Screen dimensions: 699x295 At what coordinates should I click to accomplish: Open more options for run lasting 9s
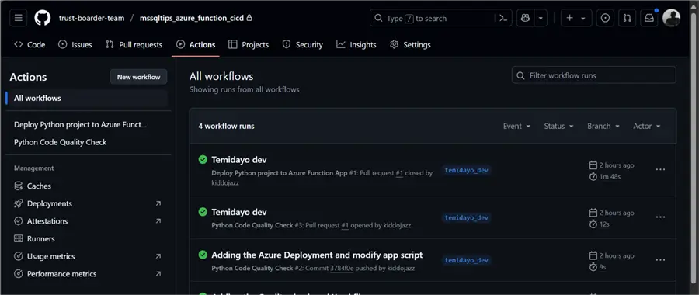click(660, 260)
